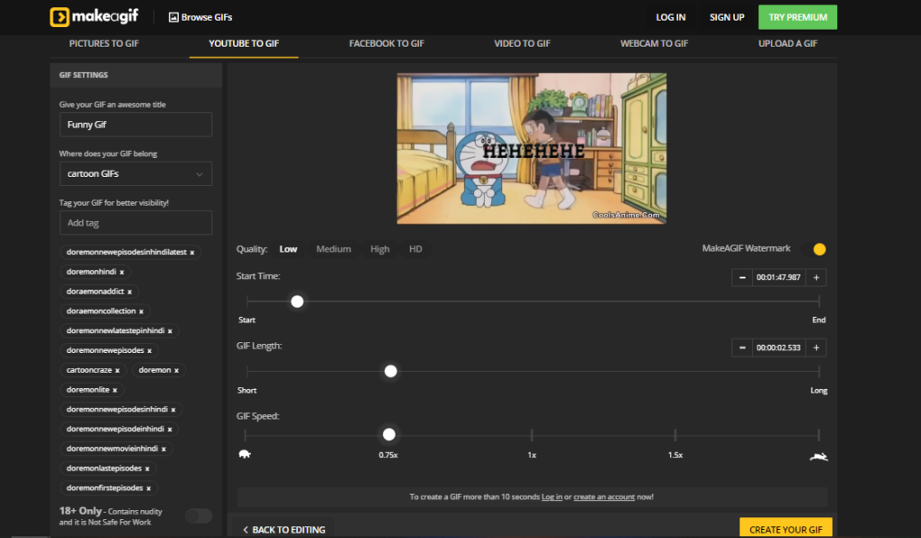The height and width of the screenshot is (538, 921).
Task: Click Create Your GIF button
Action: [x=786, y=528]
